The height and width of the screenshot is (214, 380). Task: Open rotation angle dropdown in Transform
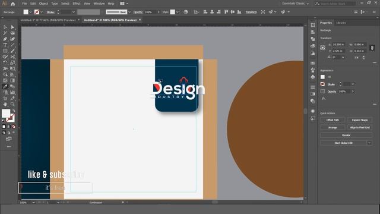pos(343,58)
